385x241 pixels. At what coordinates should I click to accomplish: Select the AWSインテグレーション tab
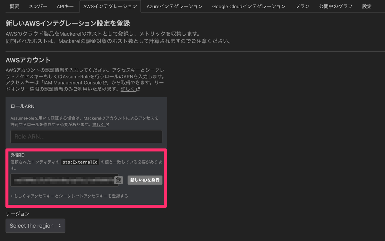tap(110, 6)
